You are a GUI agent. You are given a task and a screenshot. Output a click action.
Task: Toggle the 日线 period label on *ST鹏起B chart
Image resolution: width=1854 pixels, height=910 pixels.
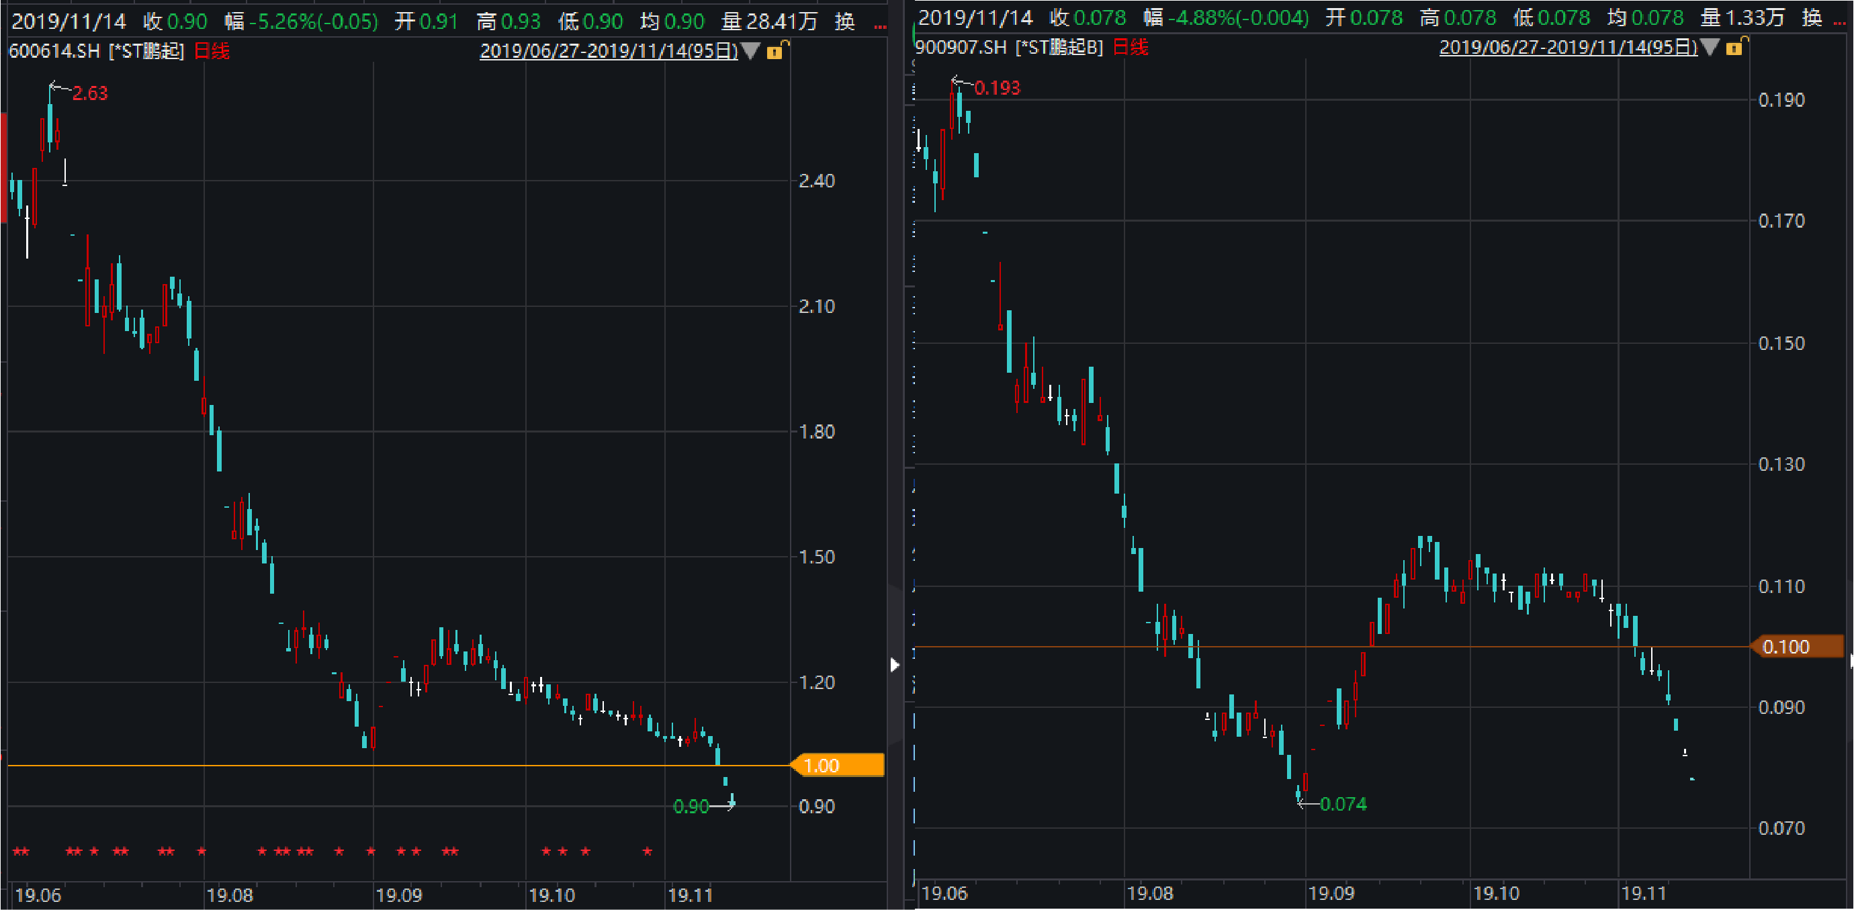pos(1131,48)
